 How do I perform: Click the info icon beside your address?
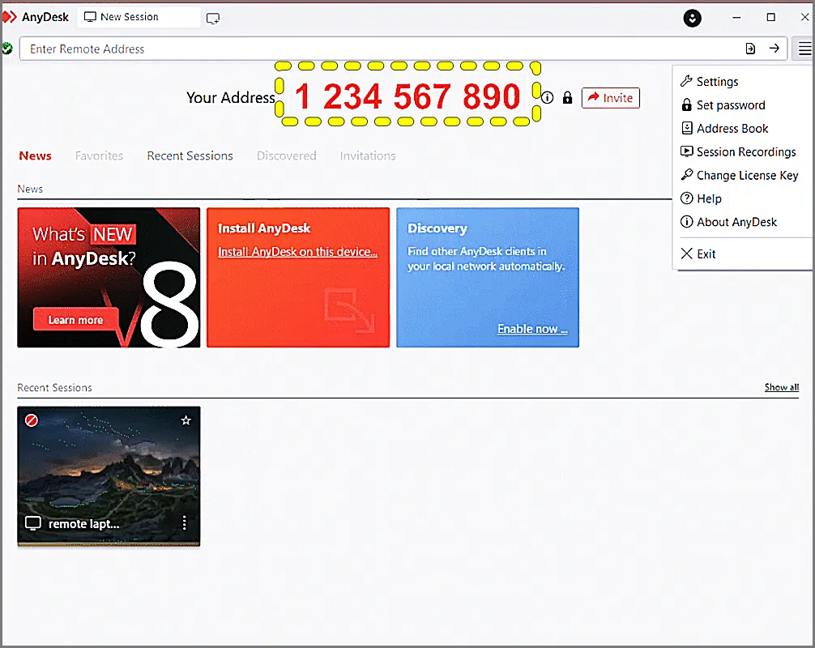[x=548, y=98]
